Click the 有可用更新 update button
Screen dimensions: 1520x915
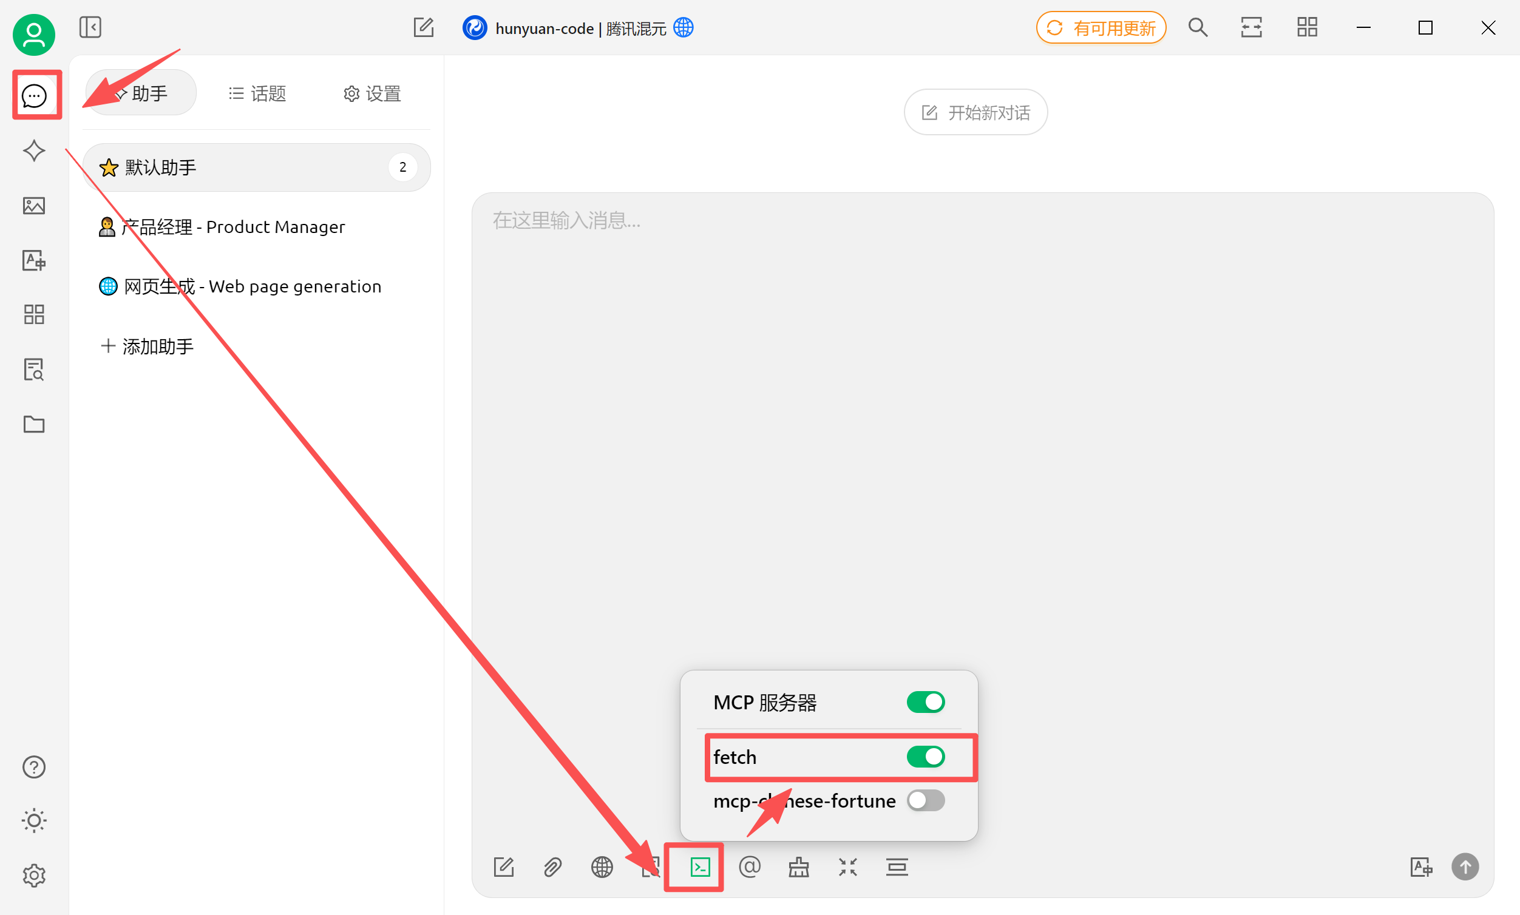(1101, 29)
